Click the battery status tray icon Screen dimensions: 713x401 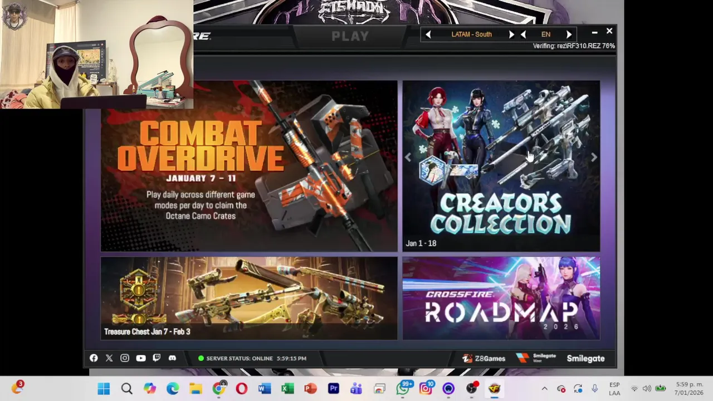coord(660,388)
